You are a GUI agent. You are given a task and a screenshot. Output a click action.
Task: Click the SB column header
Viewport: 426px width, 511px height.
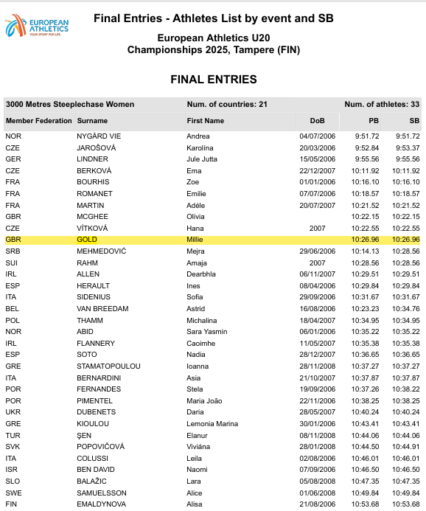(414, 121)
